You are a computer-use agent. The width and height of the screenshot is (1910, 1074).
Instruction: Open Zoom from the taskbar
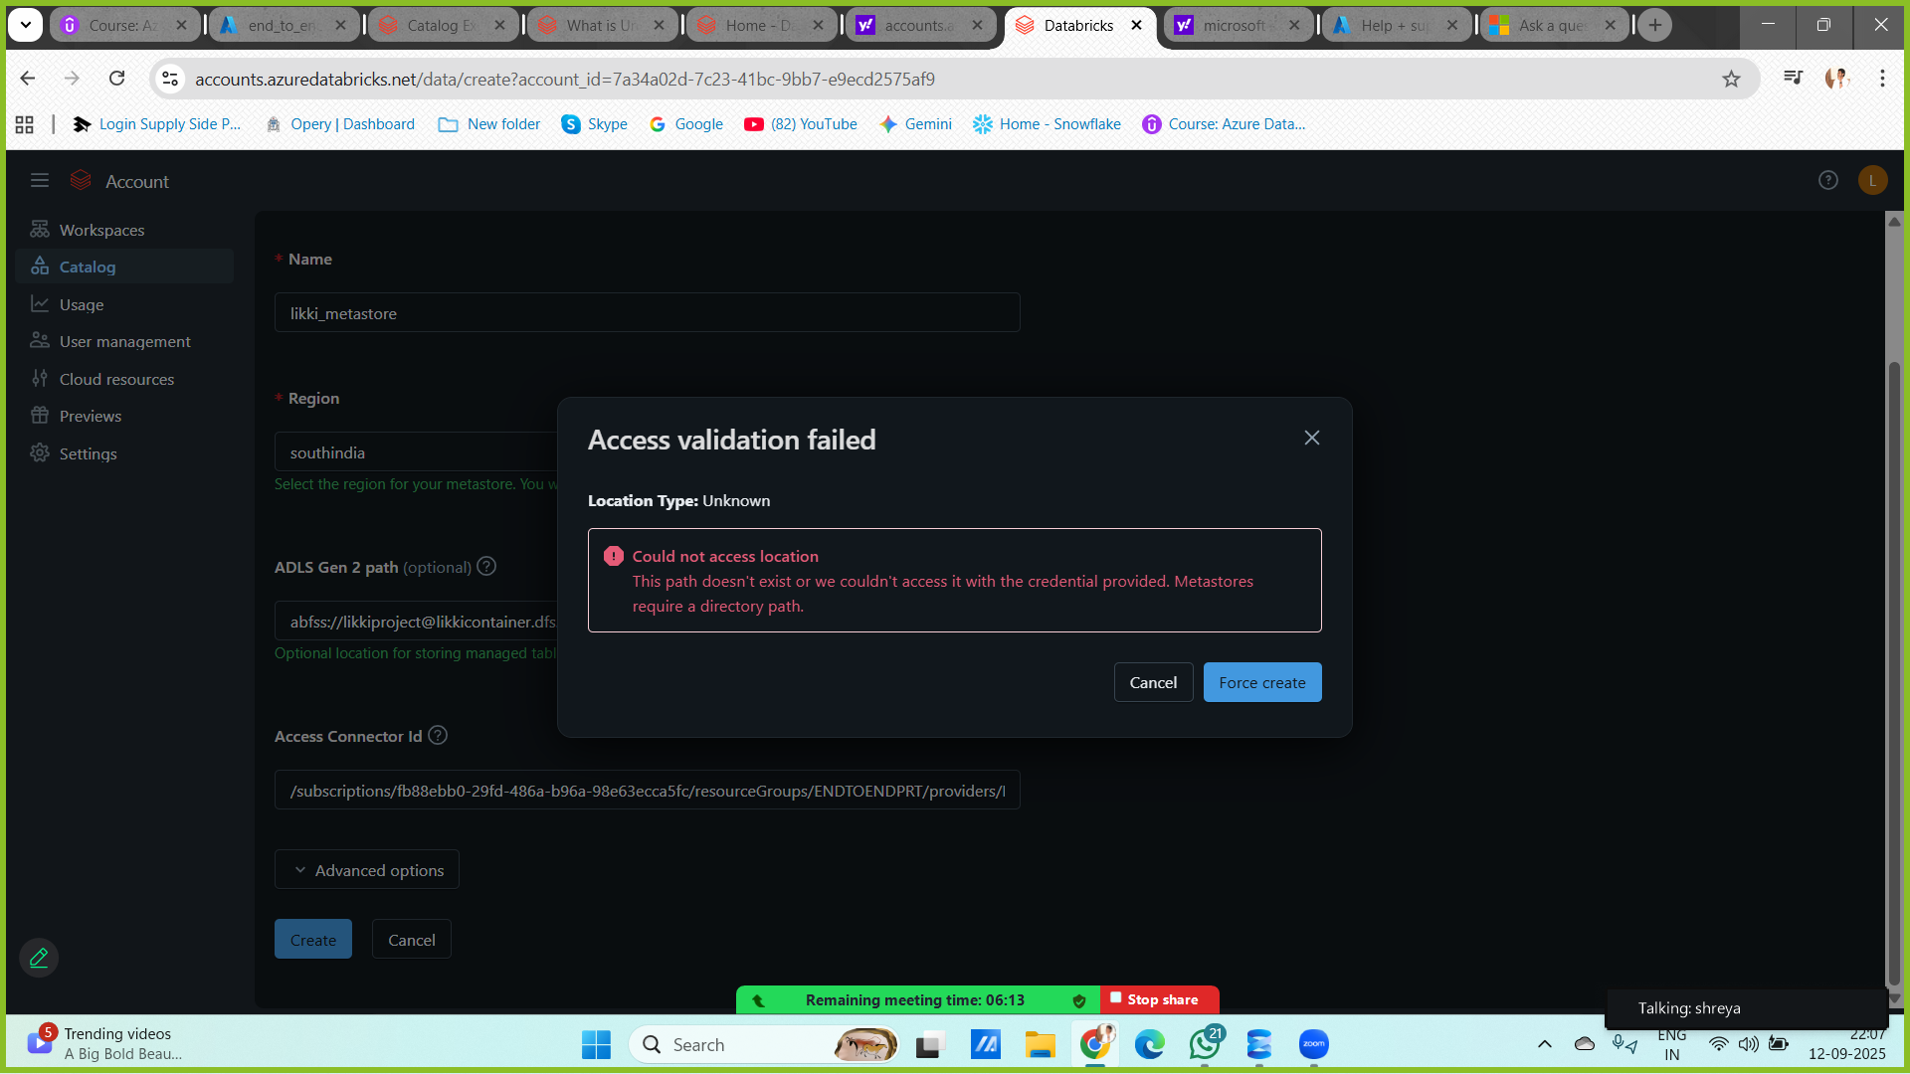coord(1314,1044)
